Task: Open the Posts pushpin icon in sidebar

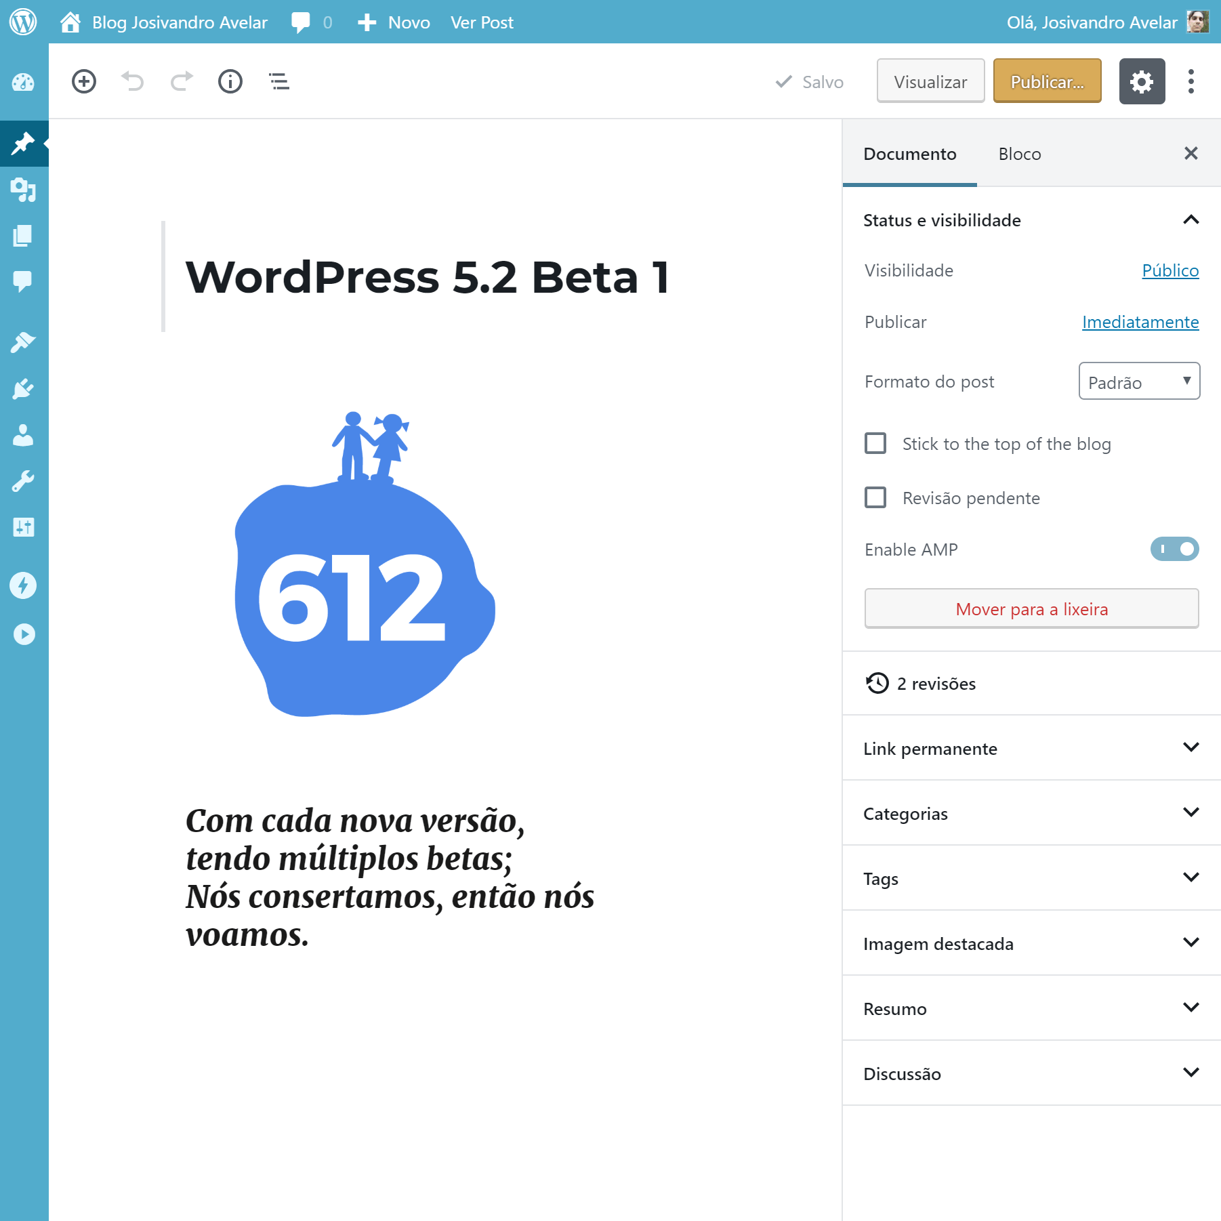Action: coord(23,143)
